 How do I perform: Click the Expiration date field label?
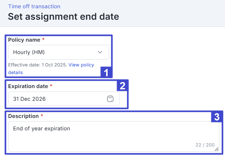pos(28,86)
